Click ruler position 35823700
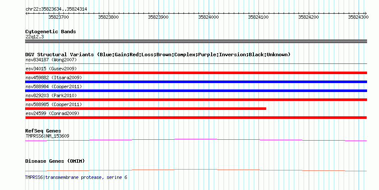Image resolution: width=379 pixels, height=190 pixels. click(x=58, y=17)
